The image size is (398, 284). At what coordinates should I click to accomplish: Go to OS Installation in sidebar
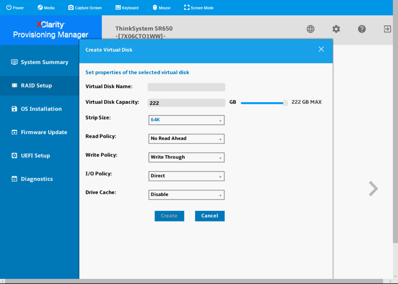coord(41,109)
